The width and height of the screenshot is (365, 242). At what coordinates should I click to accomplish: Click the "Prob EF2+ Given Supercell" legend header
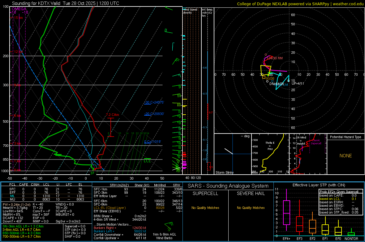339,192
